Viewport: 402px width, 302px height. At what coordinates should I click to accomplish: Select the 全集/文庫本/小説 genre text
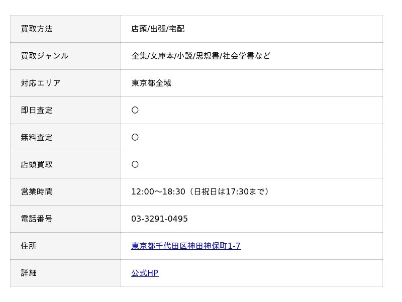(162, 56)
